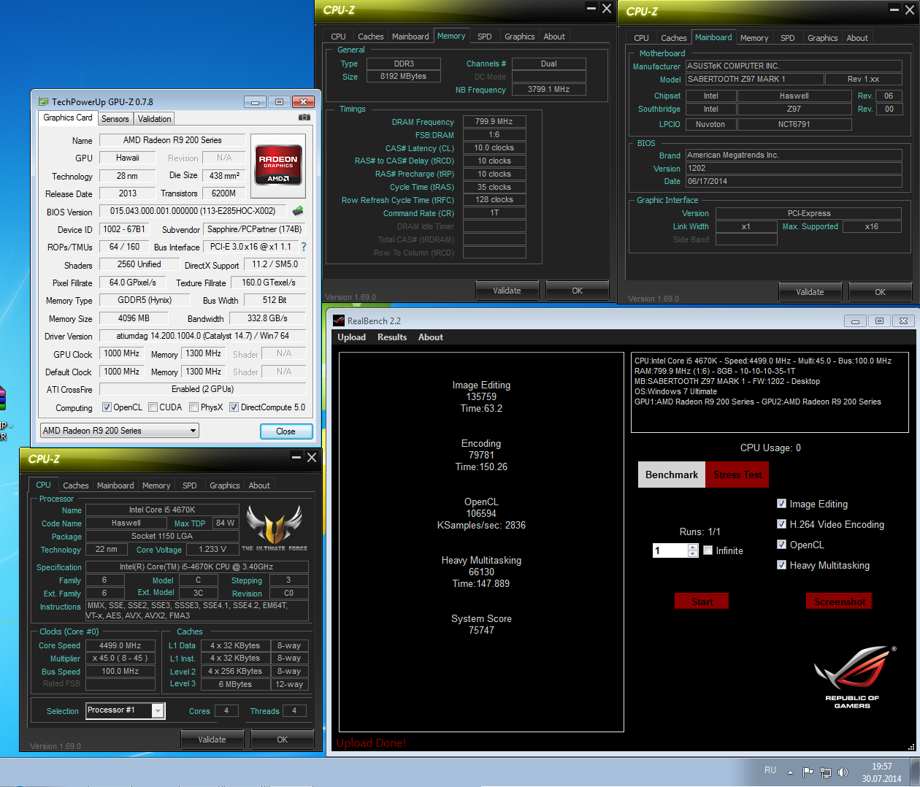
Task: Click OK in CPU-Z Memory window
Action: coord(577,291)
